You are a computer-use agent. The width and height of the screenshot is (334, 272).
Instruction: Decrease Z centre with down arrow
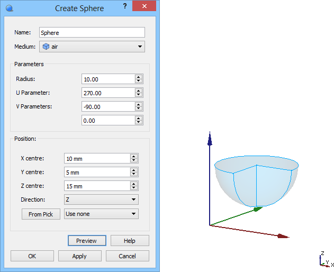(134, 188)
